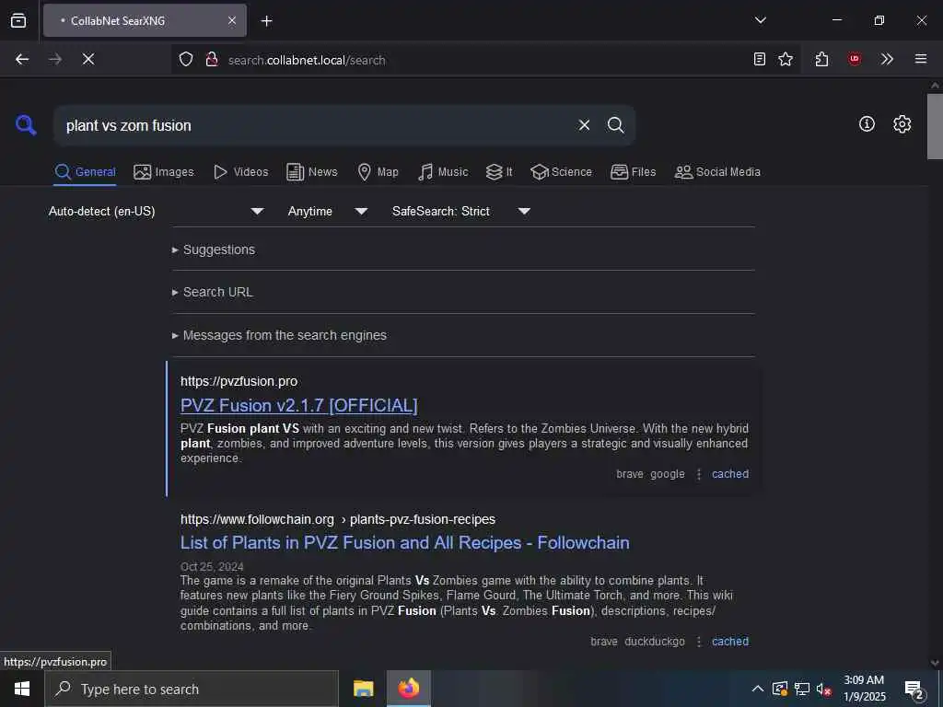The width and height of the screenshot is (943, 707).
Task: Stop loading the page
Action: pyautogui.click(x=88, y=59)
